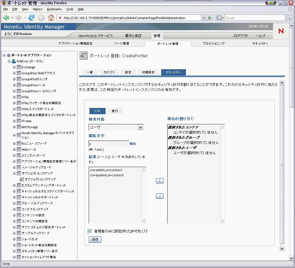Go back with the green Back arrow
Screen dimensions: 295x268
(x=6, y=18)
